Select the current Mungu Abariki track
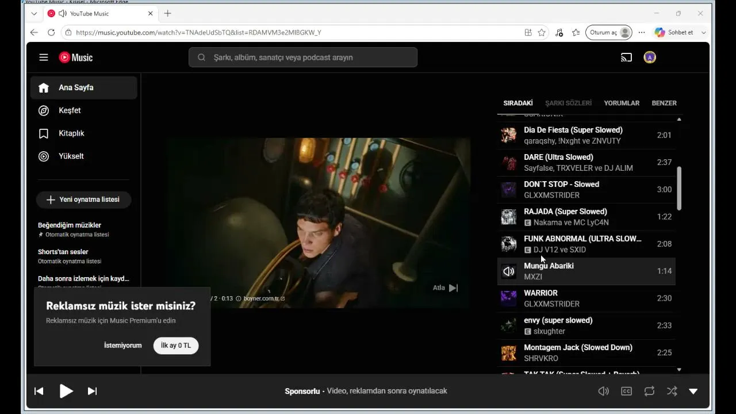This screenshot has width=736, height=414. 586,271
